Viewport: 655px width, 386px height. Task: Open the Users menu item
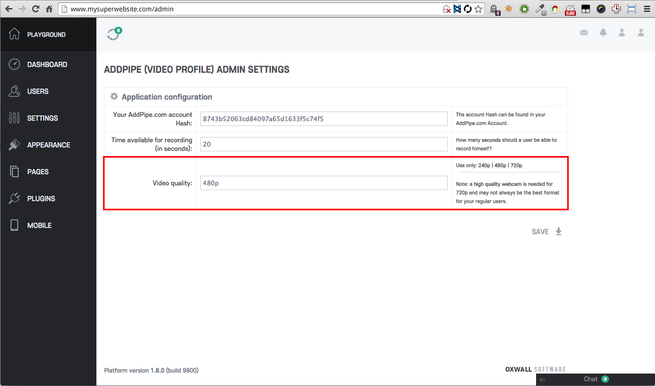pyautogui.click(x=38, y=91)
